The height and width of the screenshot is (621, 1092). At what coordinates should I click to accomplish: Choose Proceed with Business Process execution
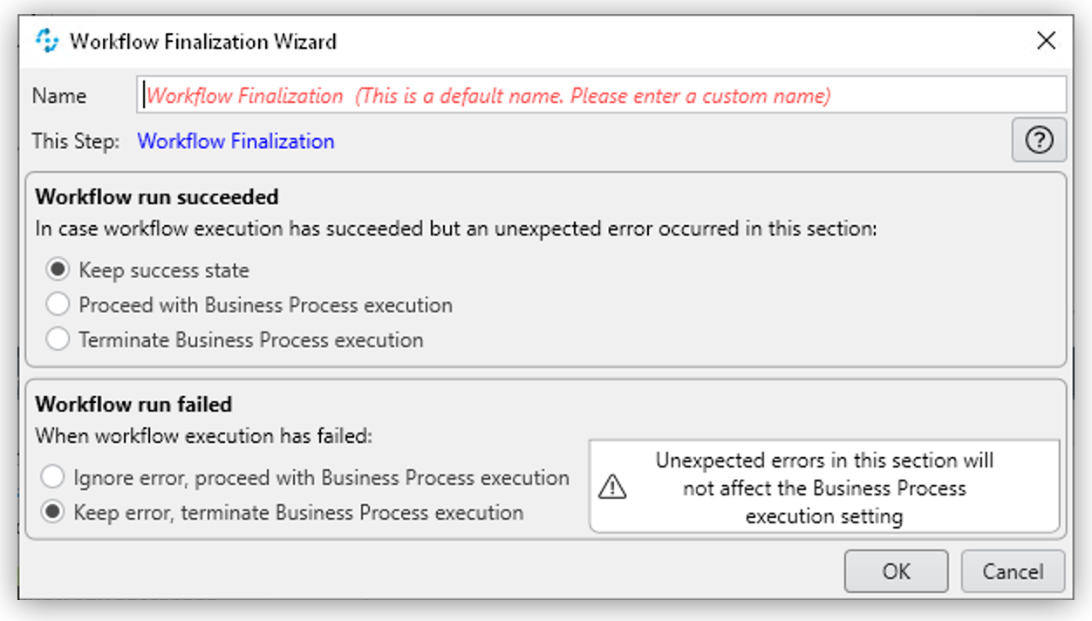point(58,304)
